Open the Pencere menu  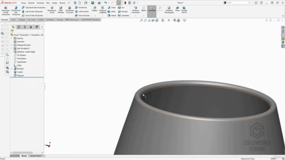pyautogui.click(x=62, y=3)
